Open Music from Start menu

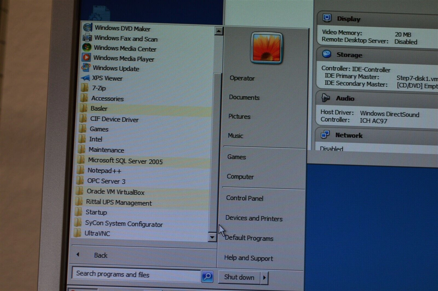[x=235, y=136]
